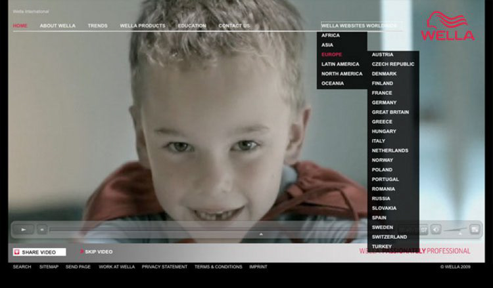This screenshot has width=493, height=288.
Task: Skip the intro video
Action: [x=97, y=252]
